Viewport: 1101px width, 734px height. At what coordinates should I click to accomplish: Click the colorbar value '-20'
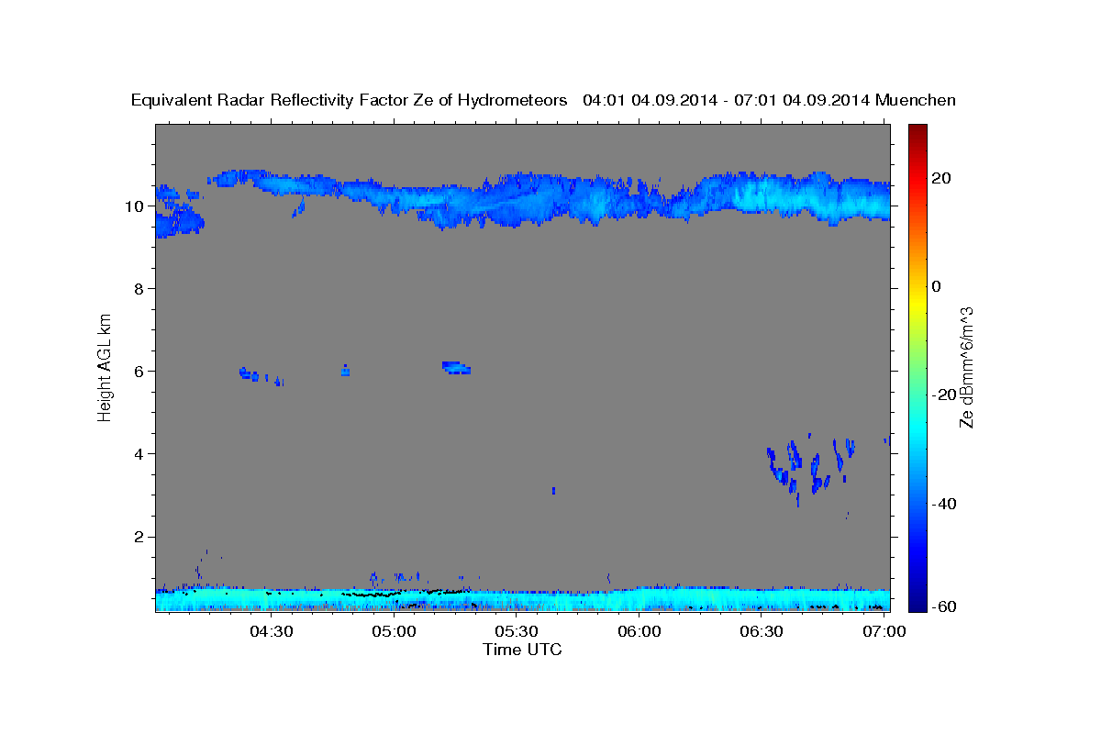pos(944,395)
